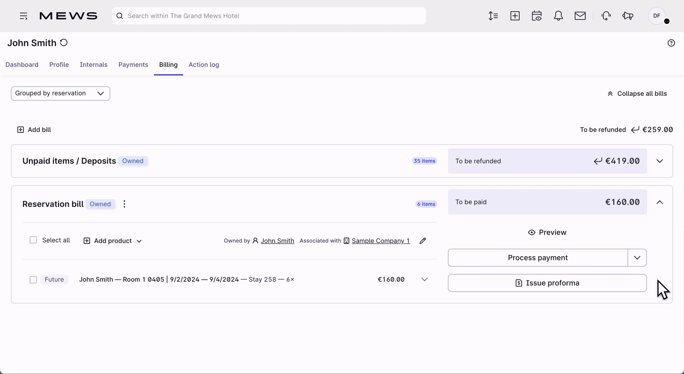Click the To be refunded €419.00 summary

tap(547, 161)
